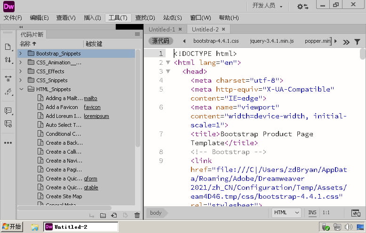Open the 工具(T) menu
This screenshot has height=233, width=366.
click(118, 18)
